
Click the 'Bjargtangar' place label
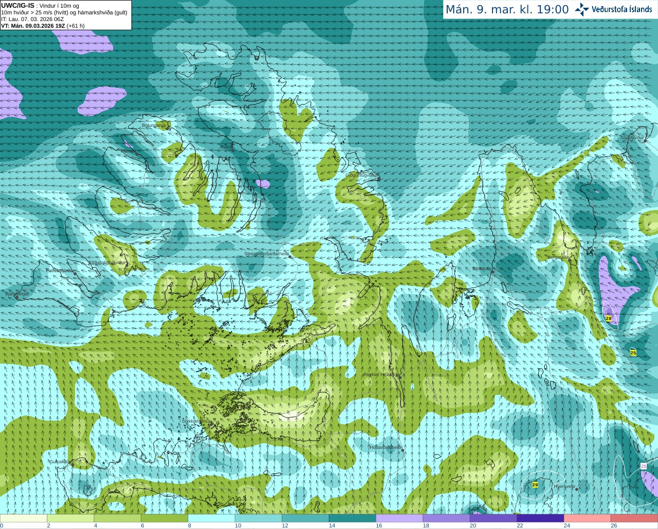click(17, 294)
